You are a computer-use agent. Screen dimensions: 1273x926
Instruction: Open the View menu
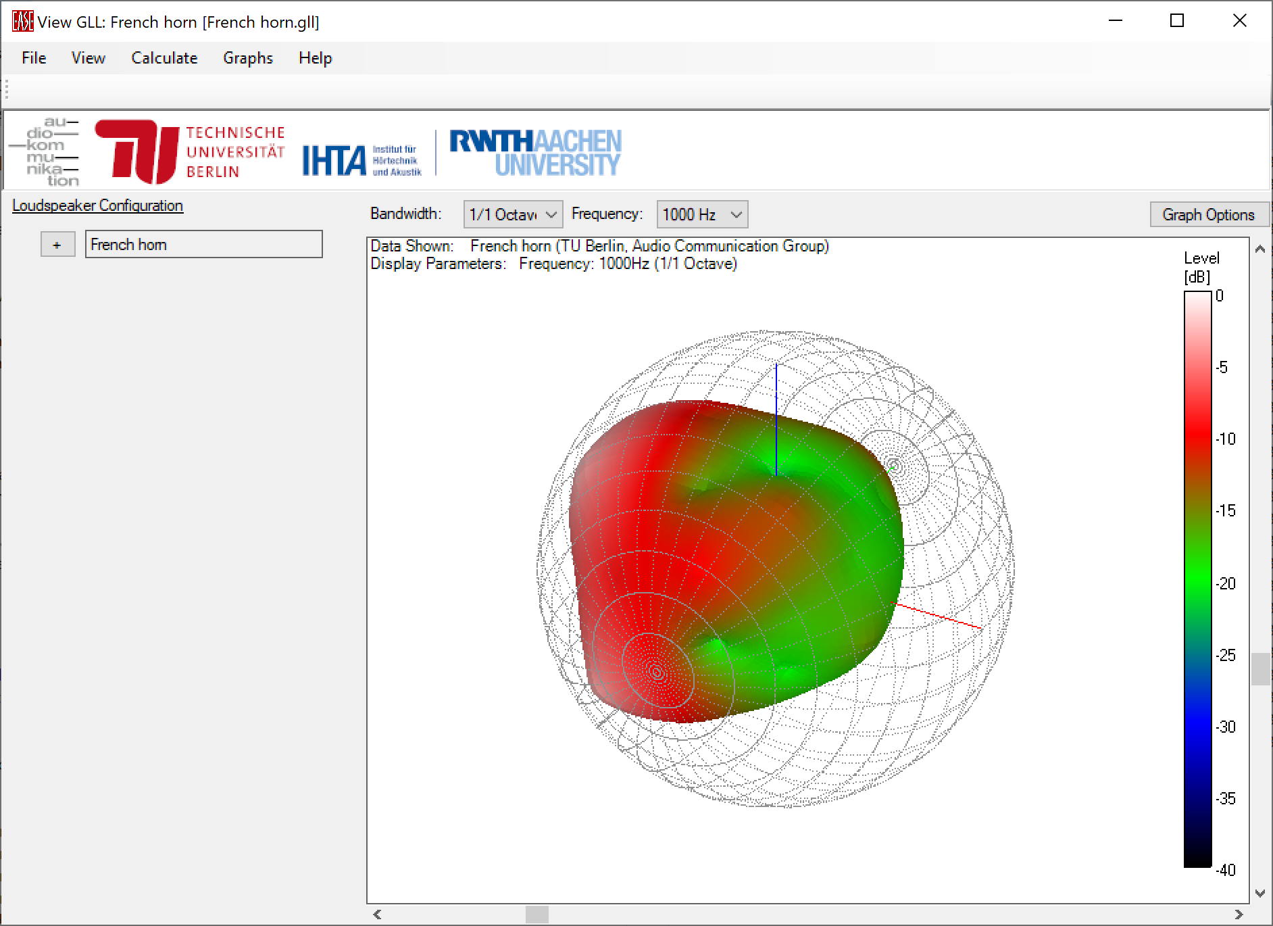(89, 58)
